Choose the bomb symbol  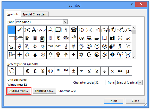click(x=112, y=46)
